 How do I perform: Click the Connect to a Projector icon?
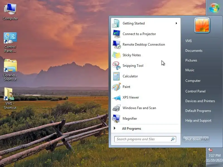[117, 34]
